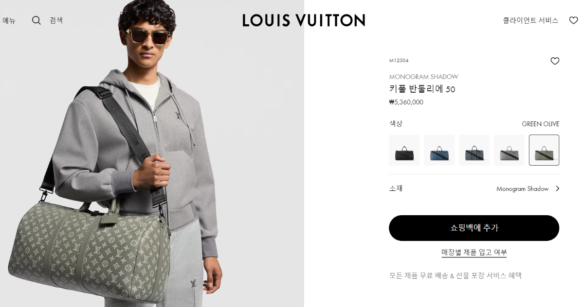This screenshot has width=584, height=307.
Task: Click the 소재 material row label
Action: pyautogui.click(x=396, y=188)
